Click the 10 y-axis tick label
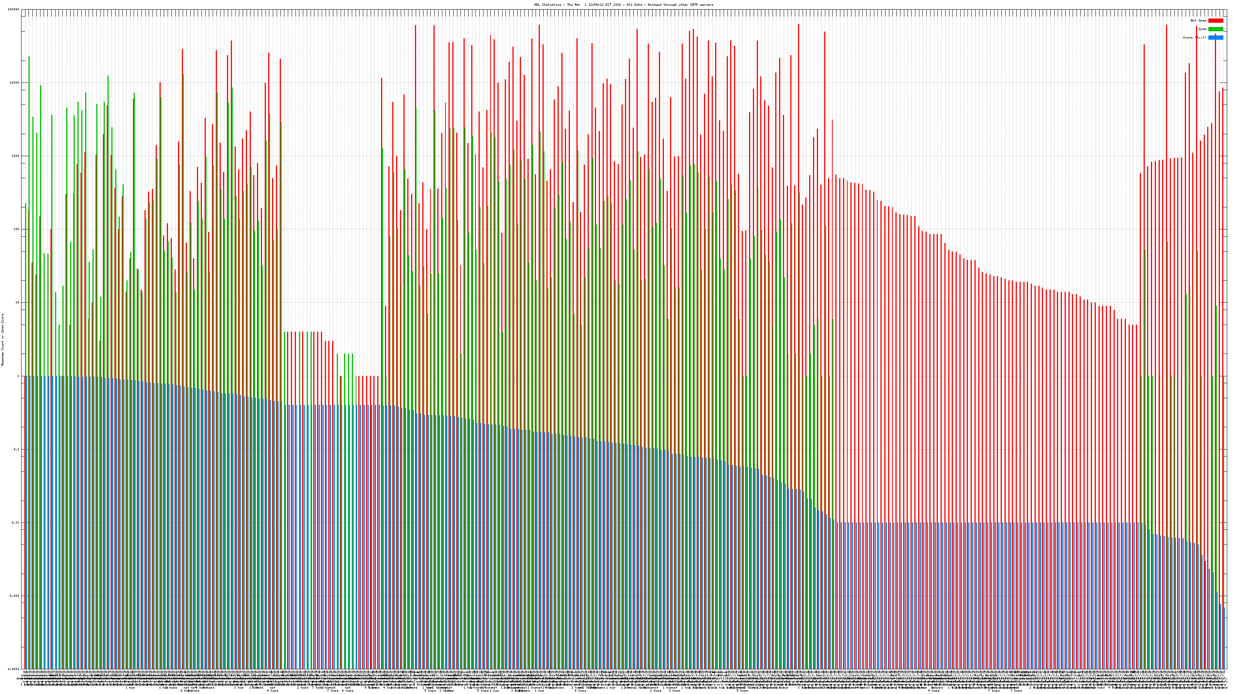 pyautogui.click(x=17, y=303)
